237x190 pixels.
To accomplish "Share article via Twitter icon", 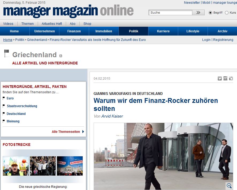I will tap(220, 79).
